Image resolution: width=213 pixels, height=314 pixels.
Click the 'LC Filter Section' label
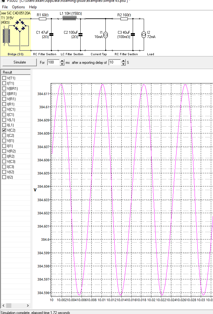tap(72, 54)
